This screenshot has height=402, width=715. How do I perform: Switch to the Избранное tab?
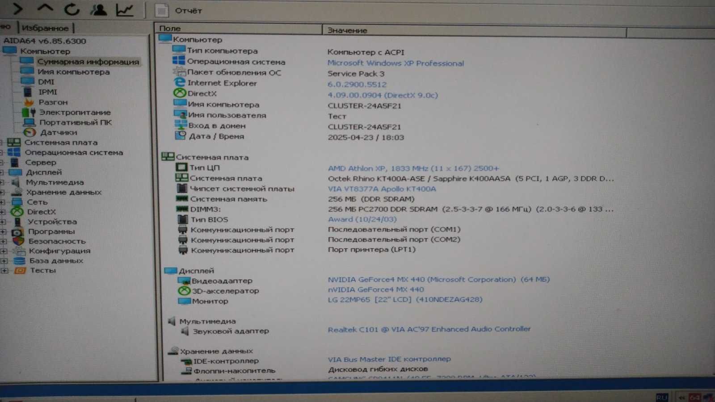[x=45, y=28]
